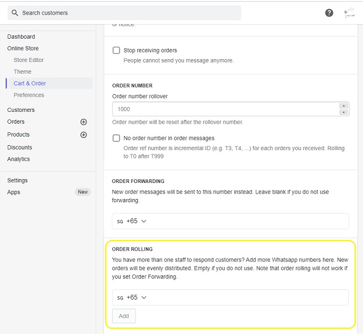Enable the Stop receiving orders checkbox

pos(116,51)
